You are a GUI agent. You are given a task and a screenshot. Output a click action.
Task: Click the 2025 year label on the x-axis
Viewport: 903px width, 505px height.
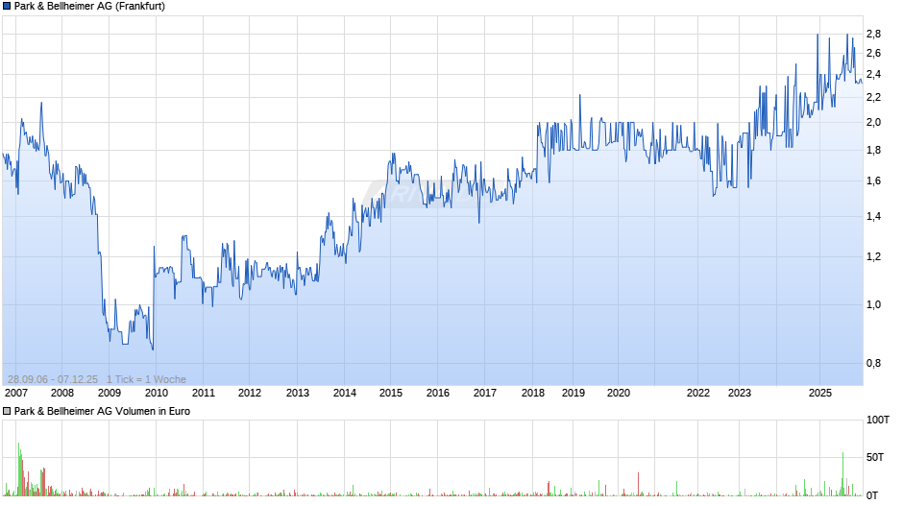point(820,393)
